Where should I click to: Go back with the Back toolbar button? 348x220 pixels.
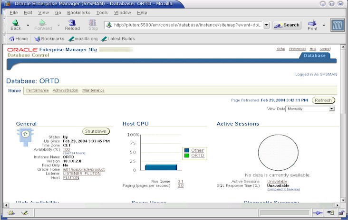[x=16, y=25]
